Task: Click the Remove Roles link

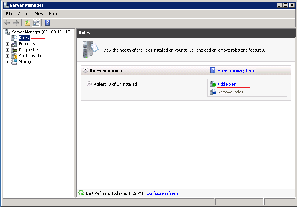Action: (230, 92)
